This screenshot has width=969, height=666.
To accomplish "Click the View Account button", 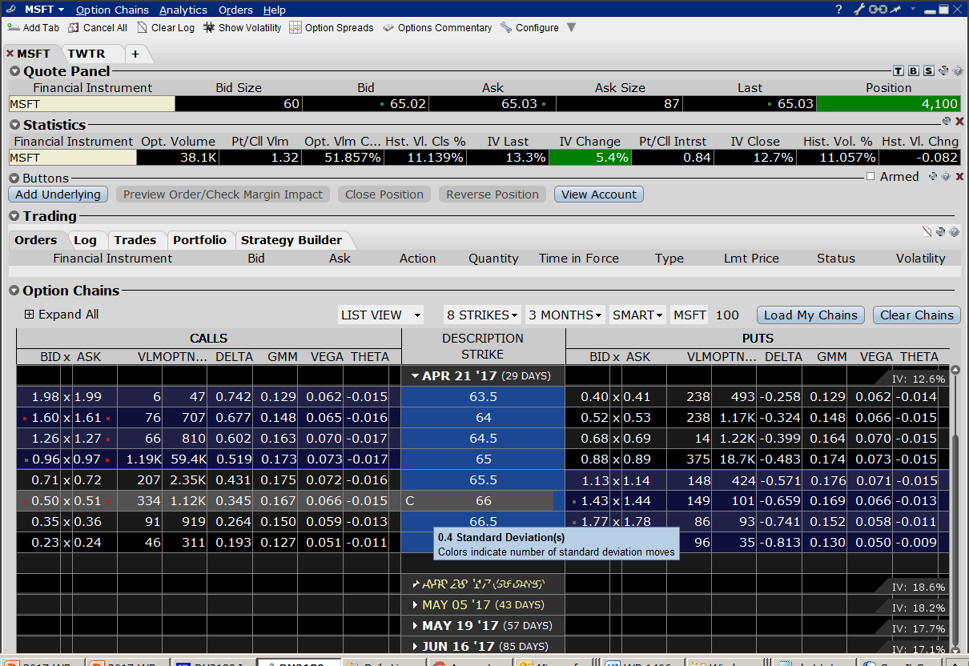I will click(599, 195).
